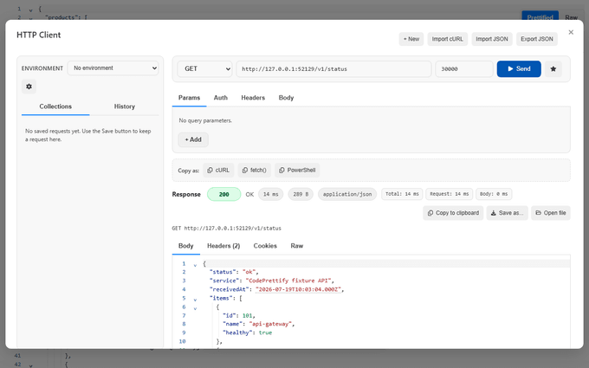Viewport: 589px width, 368px height.
Task: Click the Total: 14 ms timing badge
Action: [402, 194]
